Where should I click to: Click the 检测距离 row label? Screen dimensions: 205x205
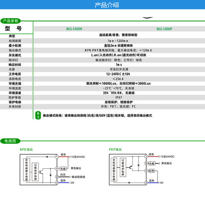point(15,41)
